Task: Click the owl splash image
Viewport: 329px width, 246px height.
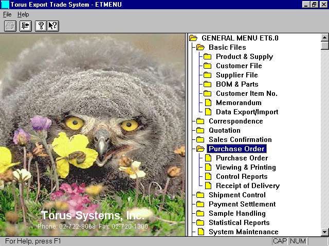Action: tap(93, 135)
